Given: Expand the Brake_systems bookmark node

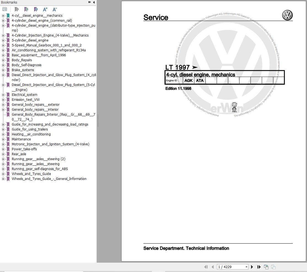Looking at the screenshot, I should pos(3,70).
